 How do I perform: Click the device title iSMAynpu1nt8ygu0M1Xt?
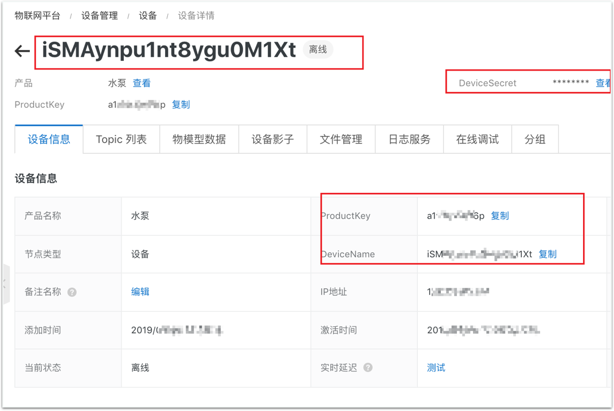tap(169, 50)
